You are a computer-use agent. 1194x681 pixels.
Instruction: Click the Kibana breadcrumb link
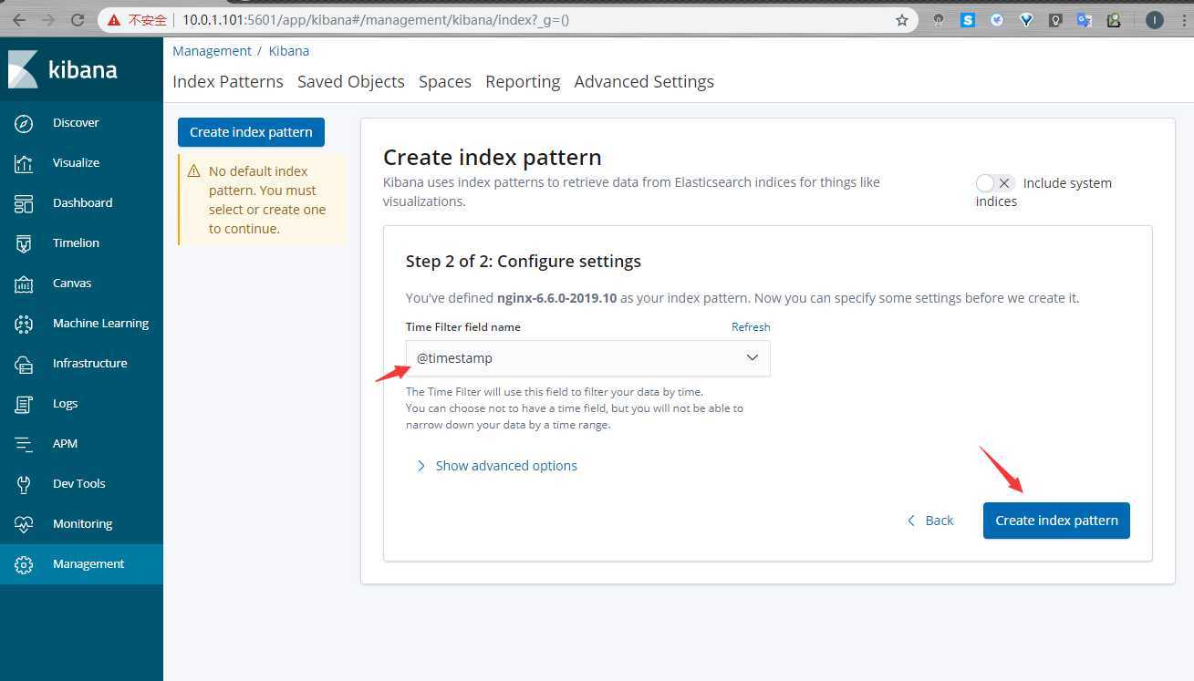288,51
